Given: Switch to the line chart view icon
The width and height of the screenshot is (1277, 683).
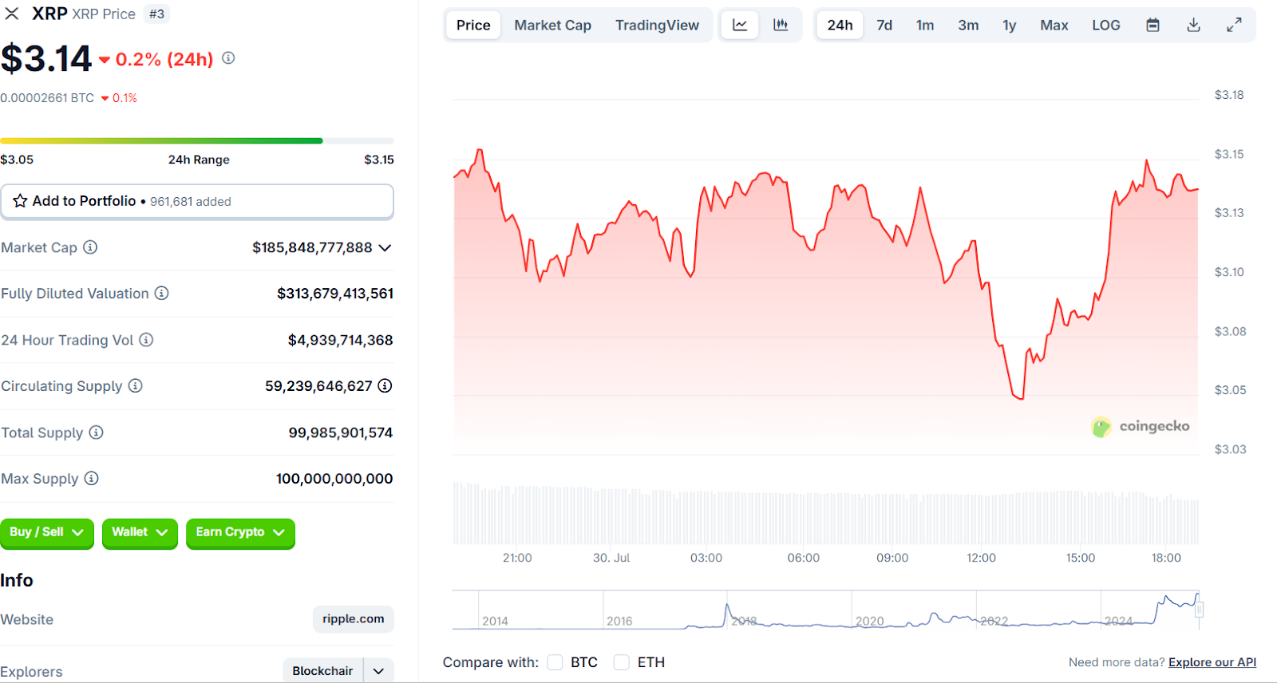Looking at the screenshot, I should [x=740, y=26].
